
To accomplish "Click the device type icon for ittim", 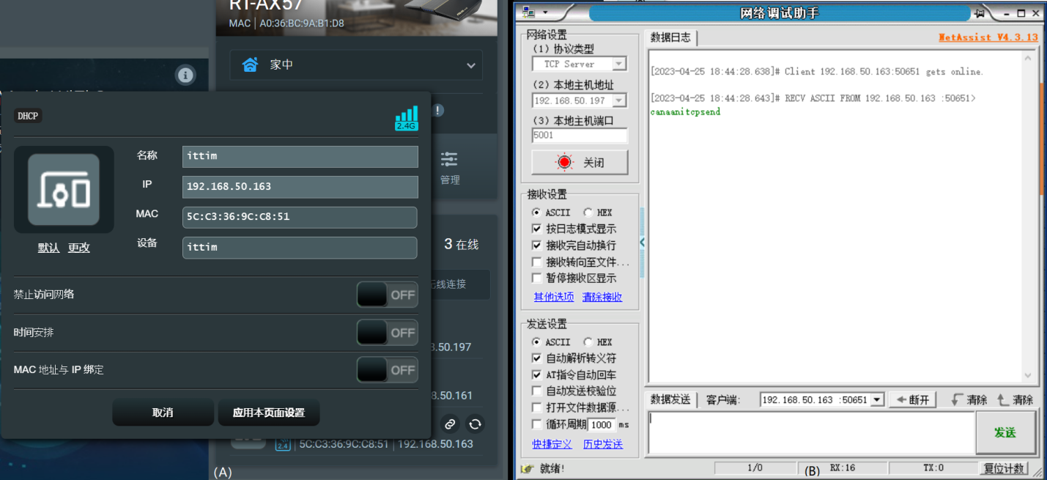I will (64, 190).
